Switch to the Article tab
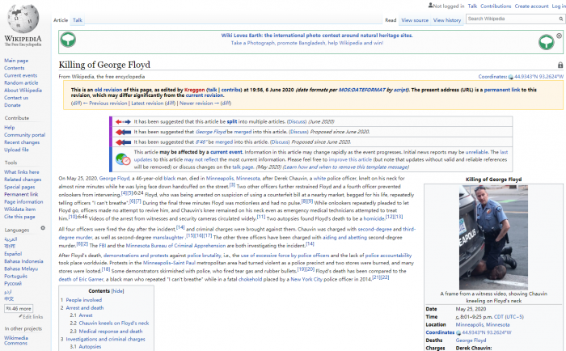 point(61,20)
